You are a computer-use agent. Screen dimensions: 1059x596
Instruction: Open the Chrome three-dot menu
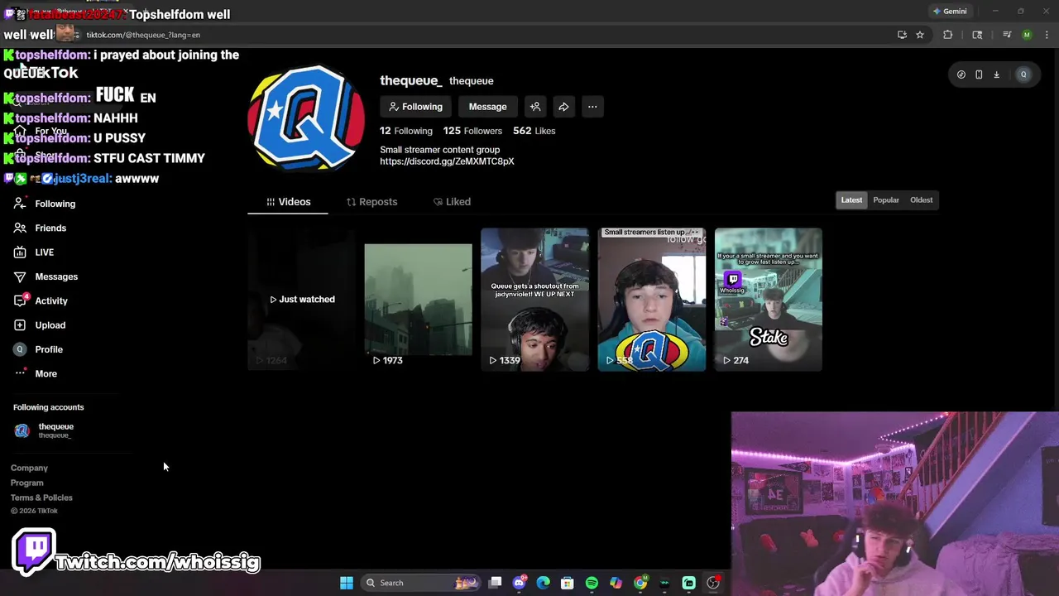coord(1047,35)
